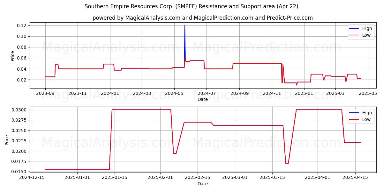This screenshot has height=191, width=383.
Task: Click the top chart x-axis label '2024-11'
Action: (x=272, y=93)
